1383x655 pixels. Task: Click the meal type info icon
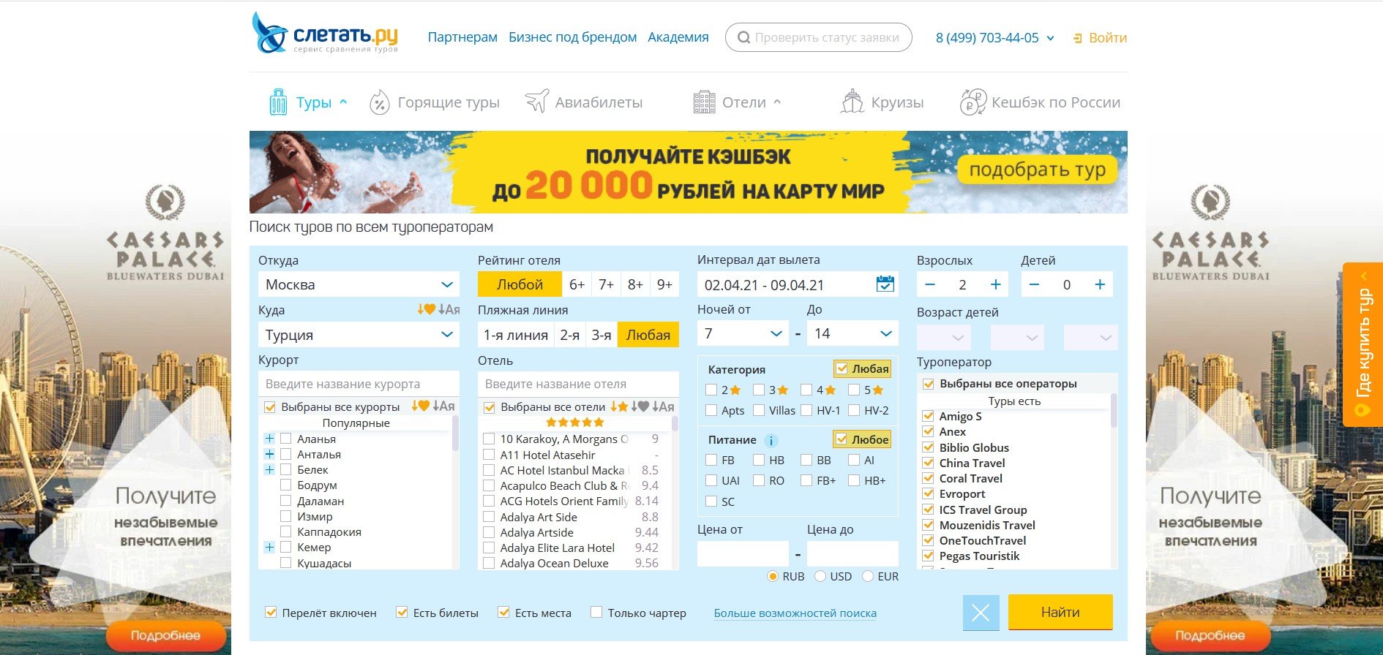point(771,440)
